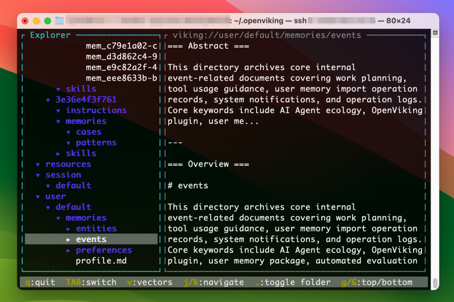Select the mem_c79e1a02-c entry

coord(121,46)
